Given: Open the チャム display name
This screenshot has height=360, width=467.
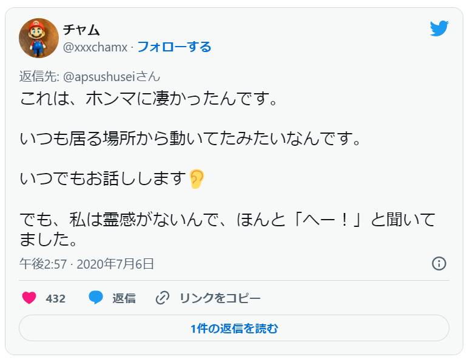Looking at the screenshot, I should [81, 30].
